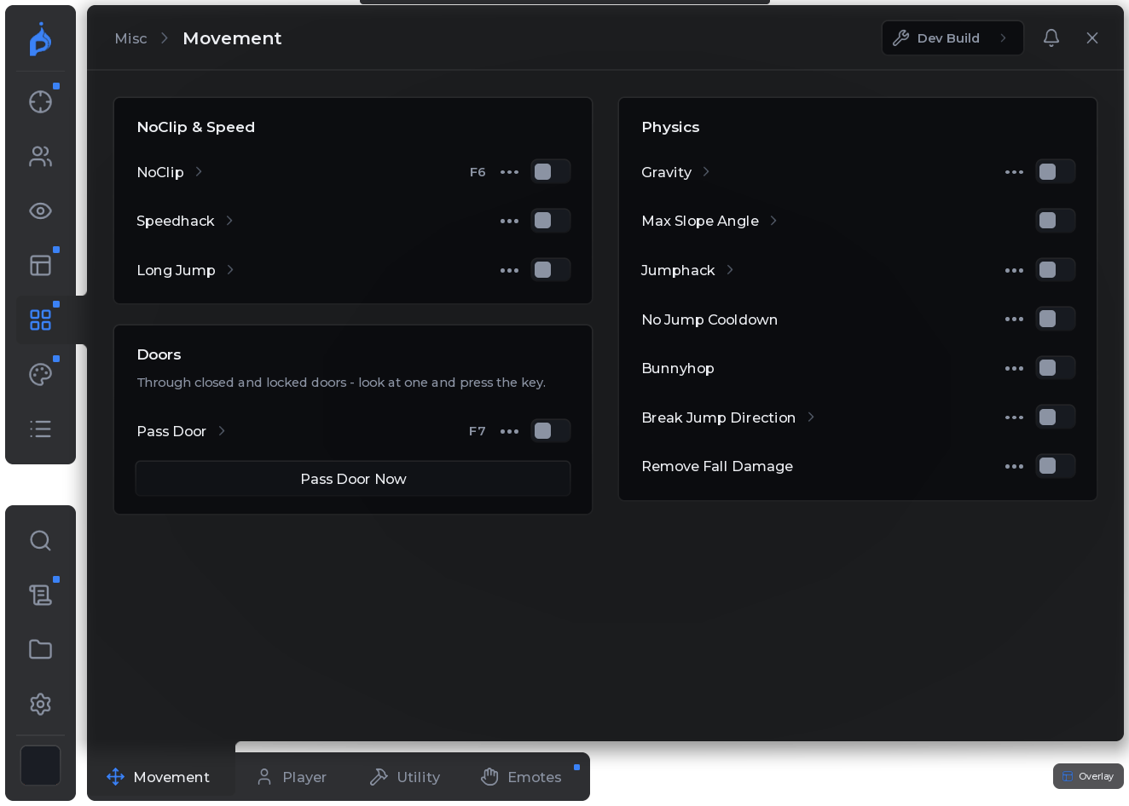1129x806 pixels.
Task: Switch on the Jumphack toggle
Action: (x=1056, y=270)
